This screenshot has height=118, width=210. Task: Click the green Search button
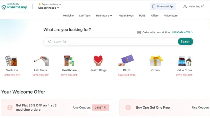click(185, 41)
